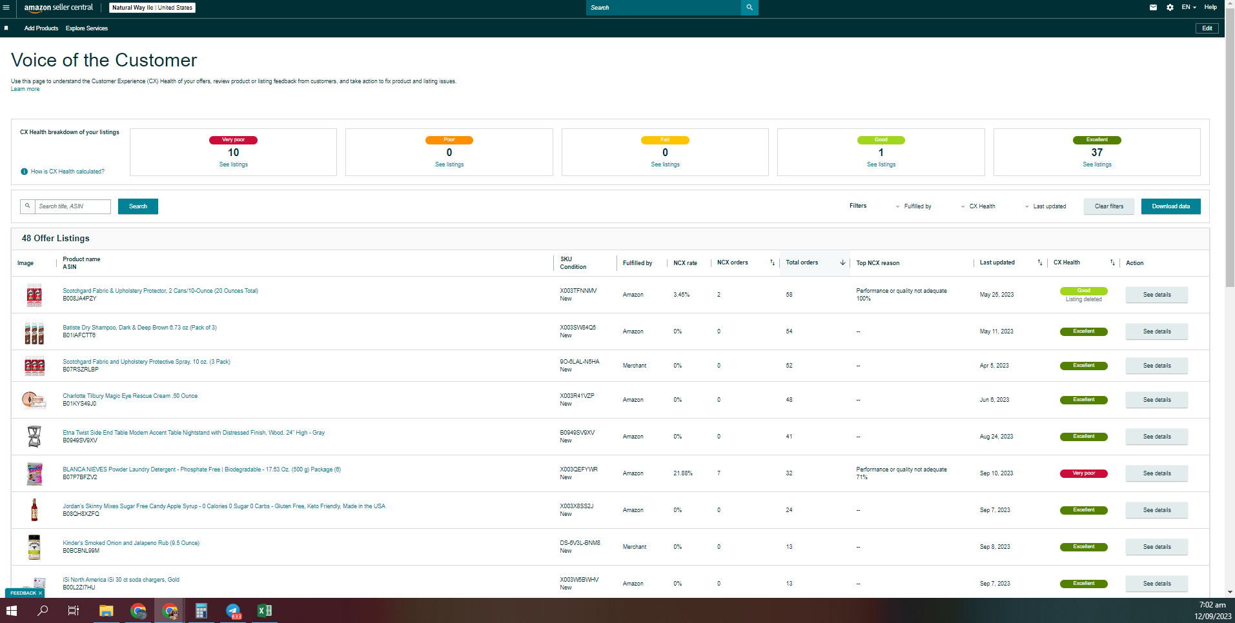See details for Scotchgard Fabric & Upholstery Protector

click(x=1157, y=295)
